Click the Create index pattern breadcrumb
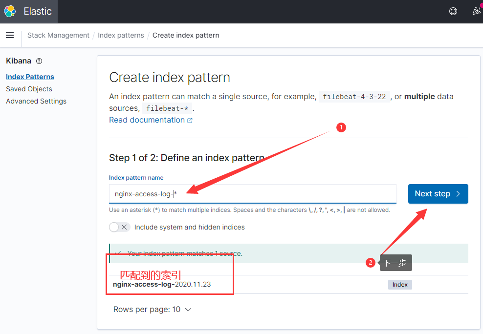This screenshot has height=334, width=483. click(186, 35)
